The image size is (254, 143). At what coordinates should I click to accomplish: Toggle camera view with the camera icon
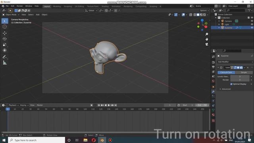pos(207,44)
